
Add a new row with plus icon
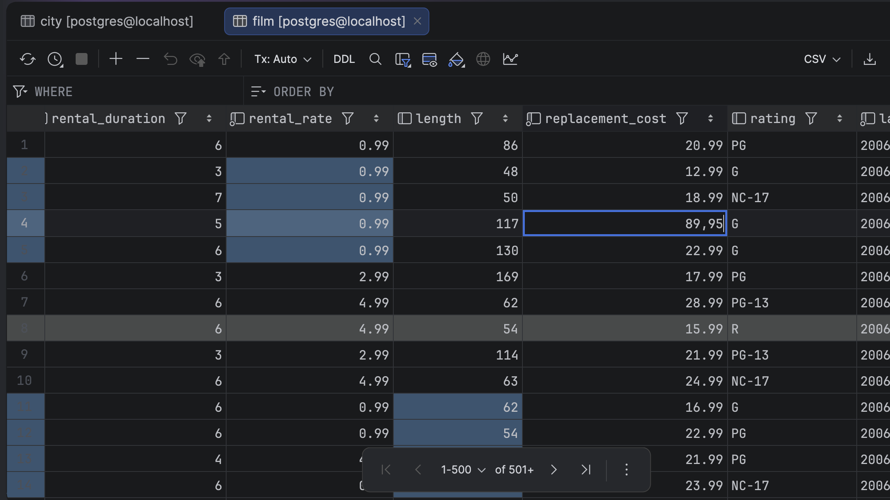(x=116, y=59)
